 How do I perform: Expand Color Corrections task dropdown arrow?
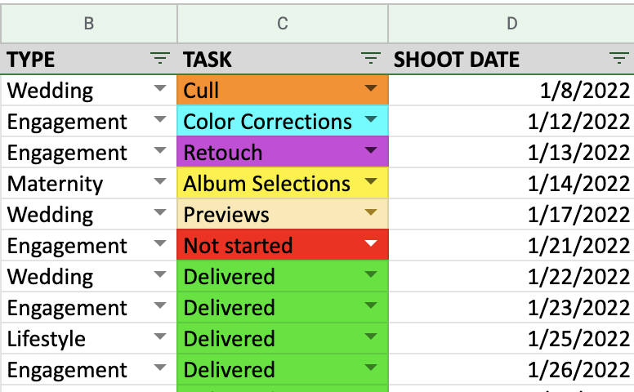[371, 118]
